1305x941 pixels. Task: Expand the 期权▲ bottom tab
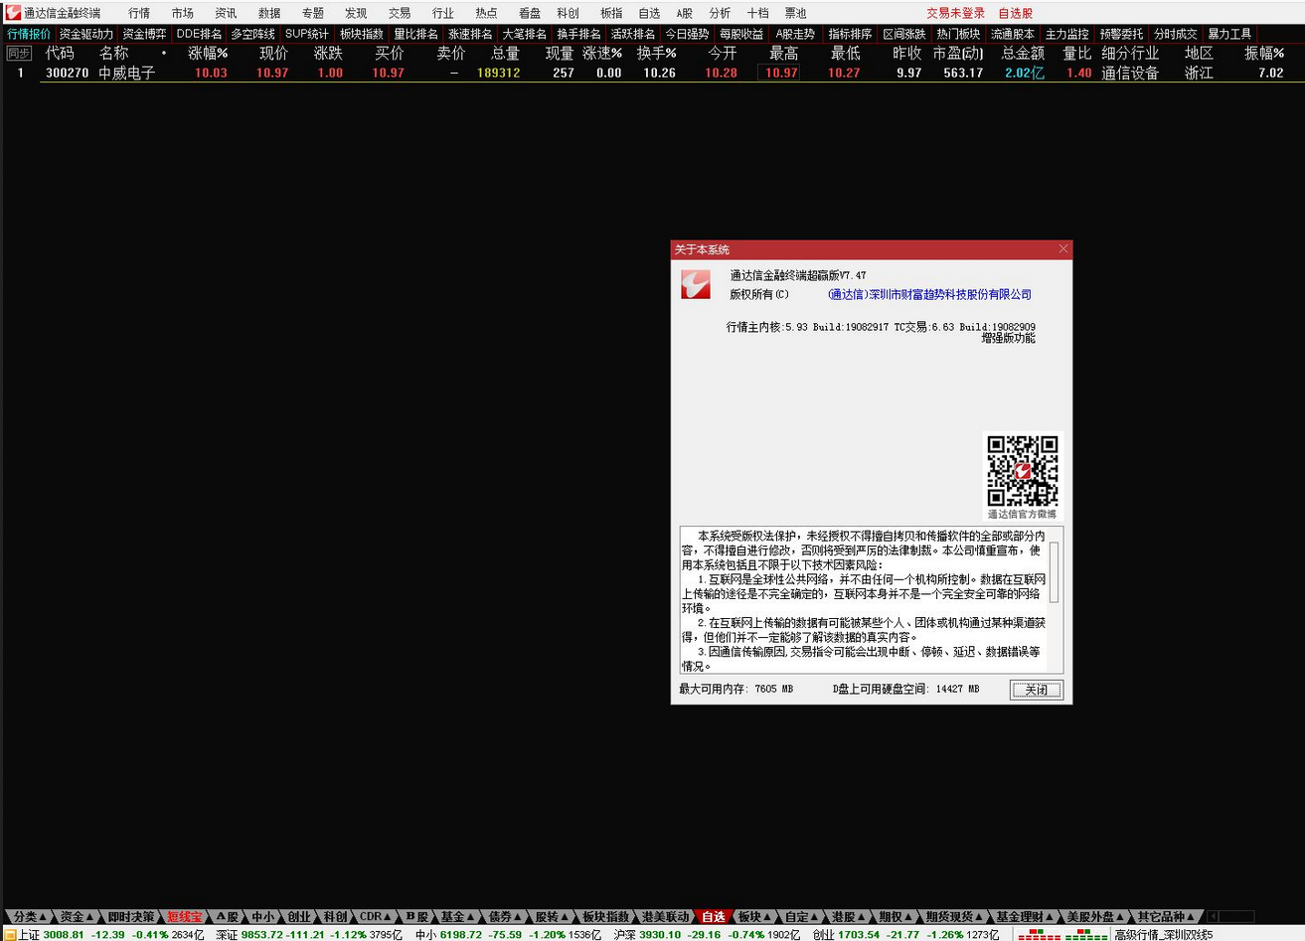pos(895,916)
